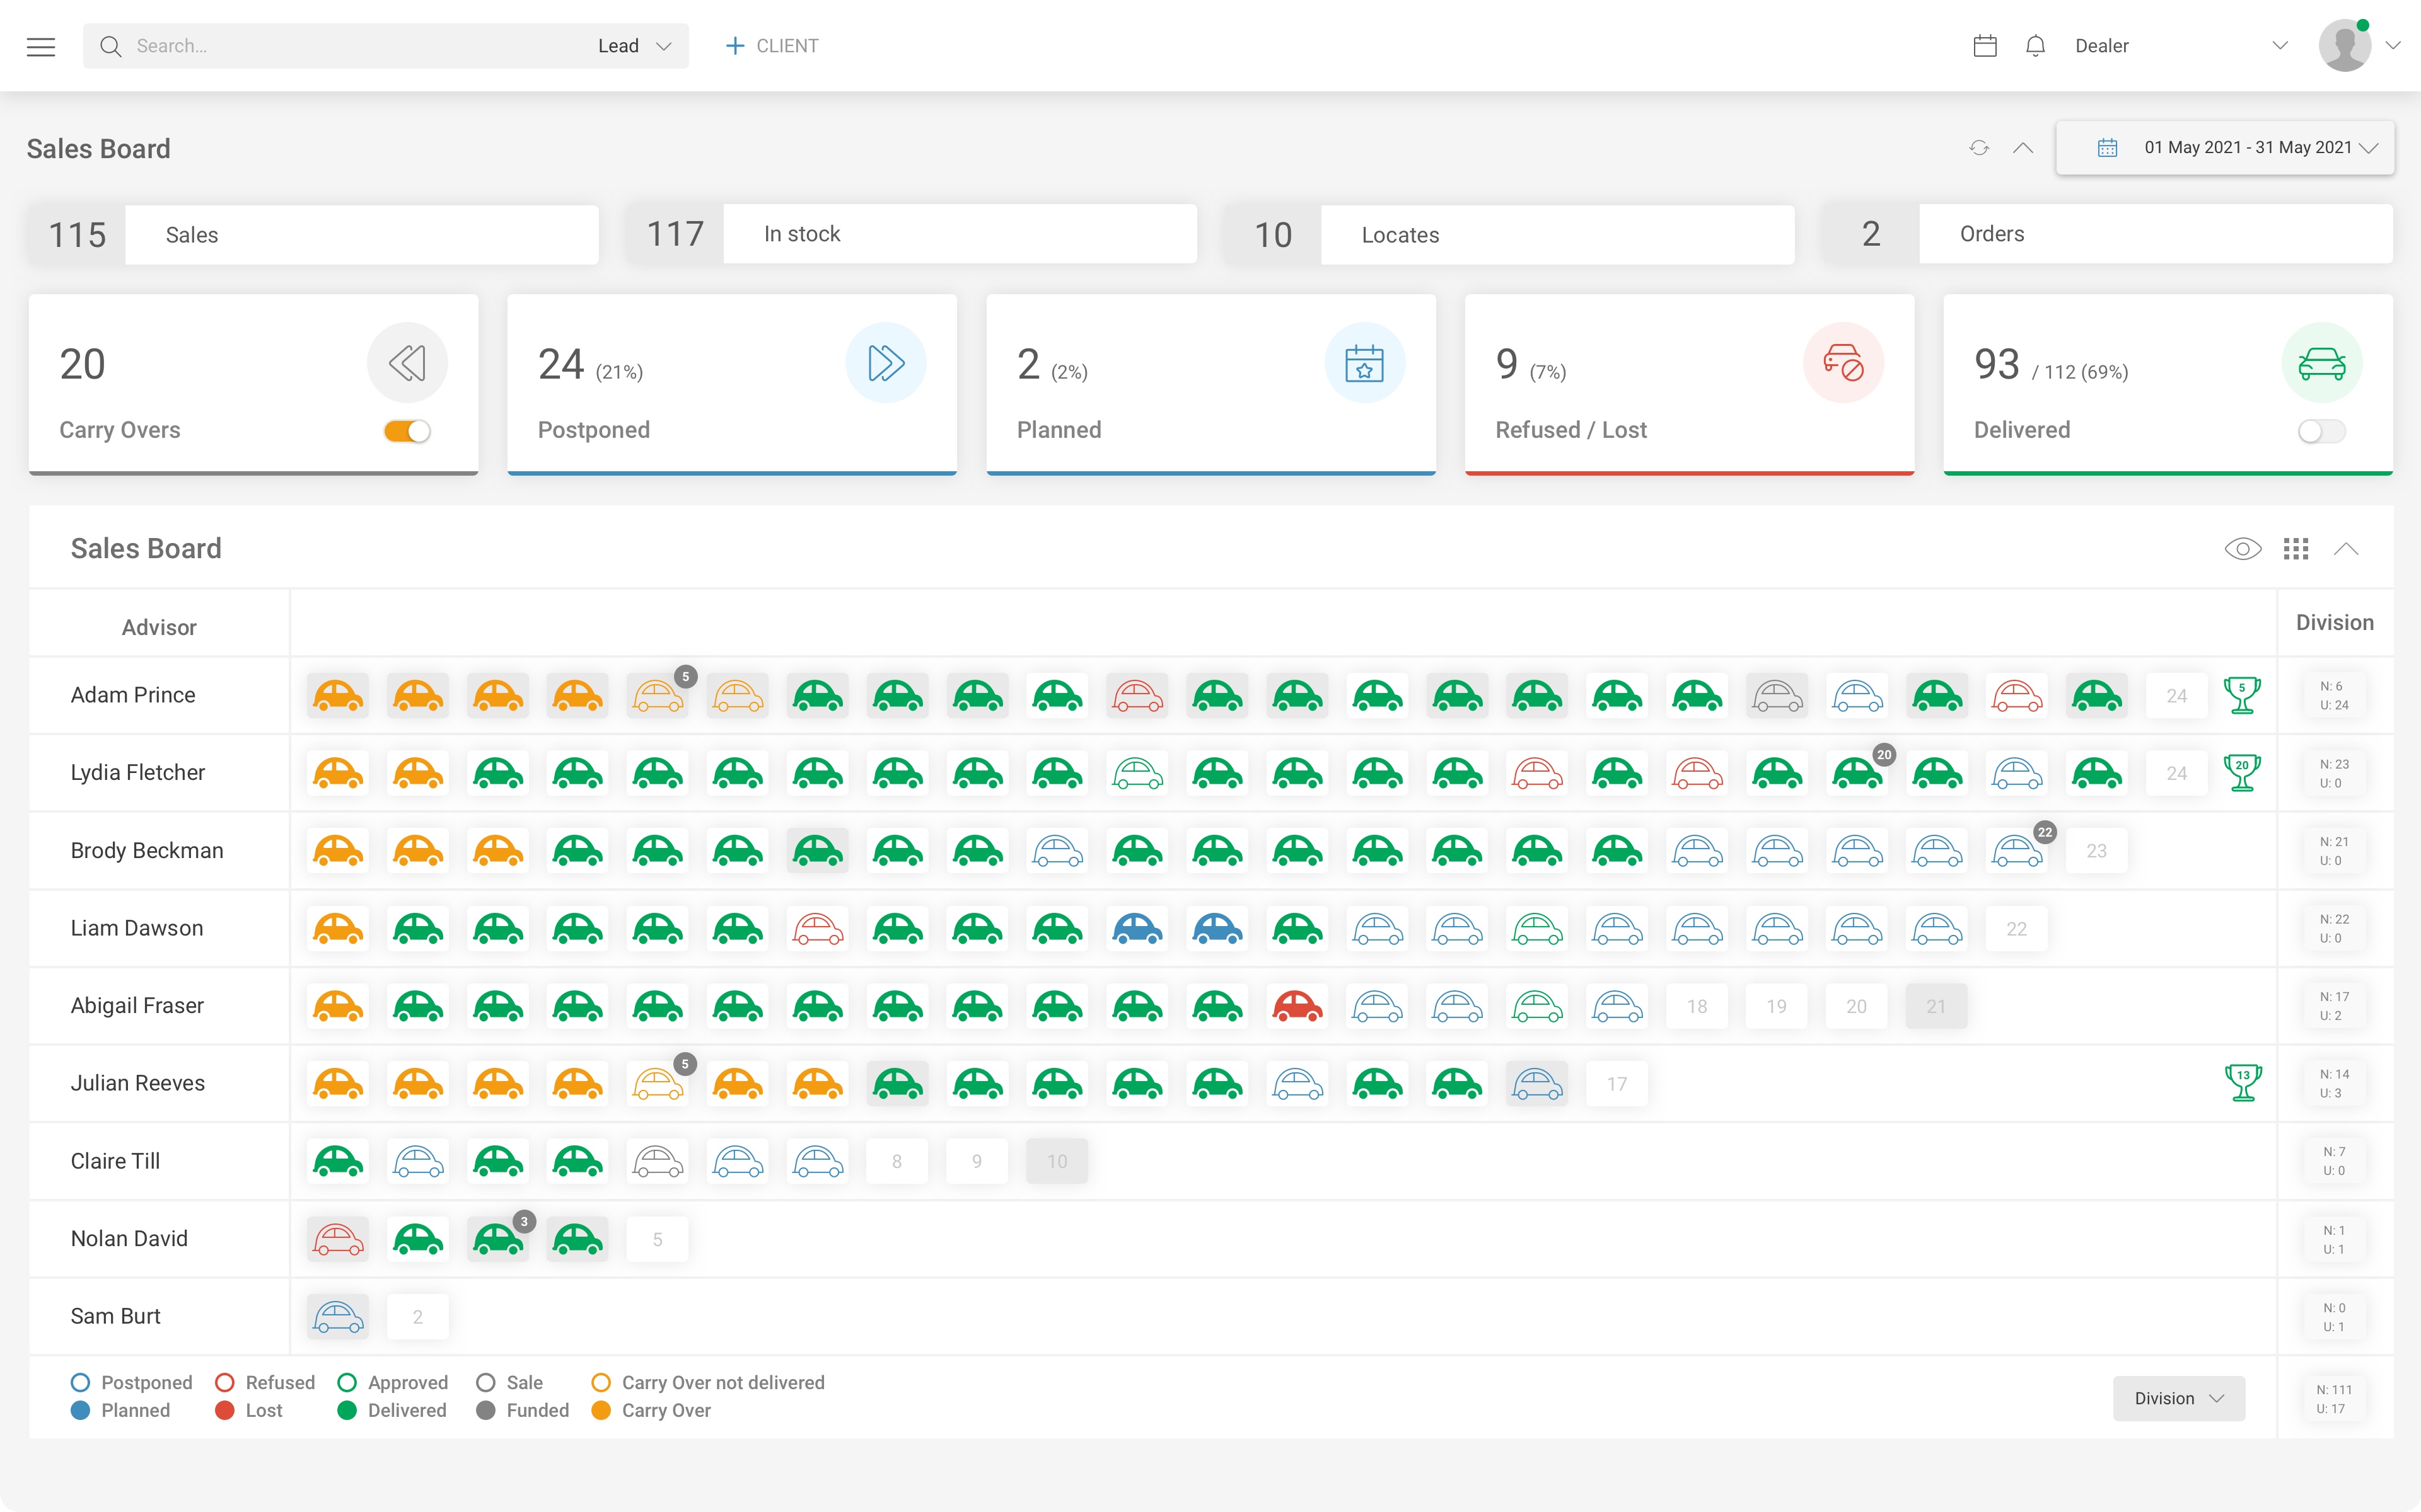Viewport: 2421px width, 1512px height.
Task: Open the Lead search type dropdown
Action: pyautogui.click(x=636, y=46)
